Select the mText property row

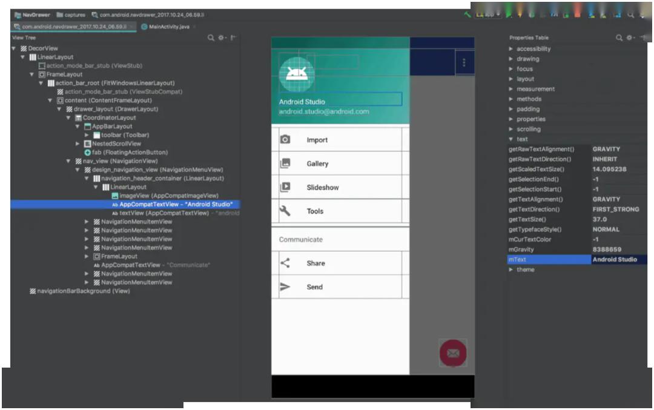click(x=548, y=259)
